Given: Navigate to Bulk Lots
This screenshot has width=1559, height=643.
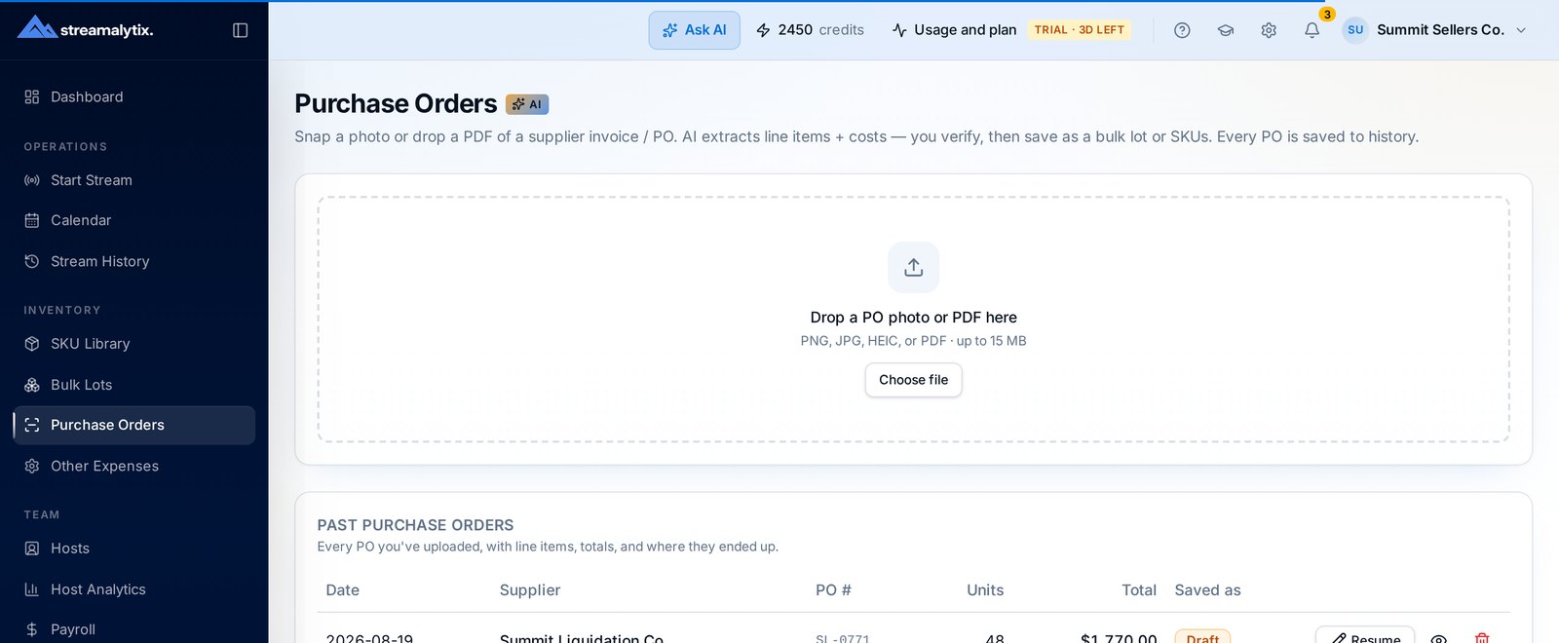Looking at the screenshot, I should click(133, 385).
